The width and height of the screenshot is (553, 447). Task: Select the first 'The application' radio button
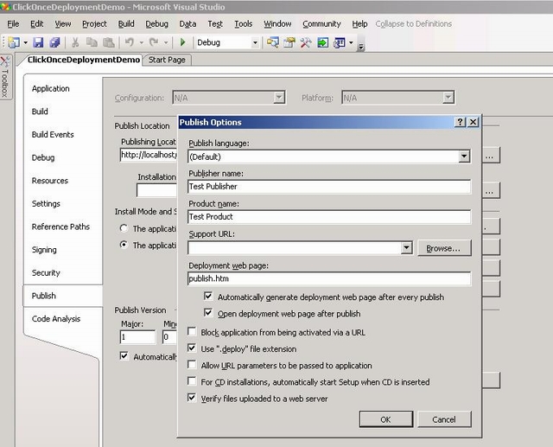(124, 228)
